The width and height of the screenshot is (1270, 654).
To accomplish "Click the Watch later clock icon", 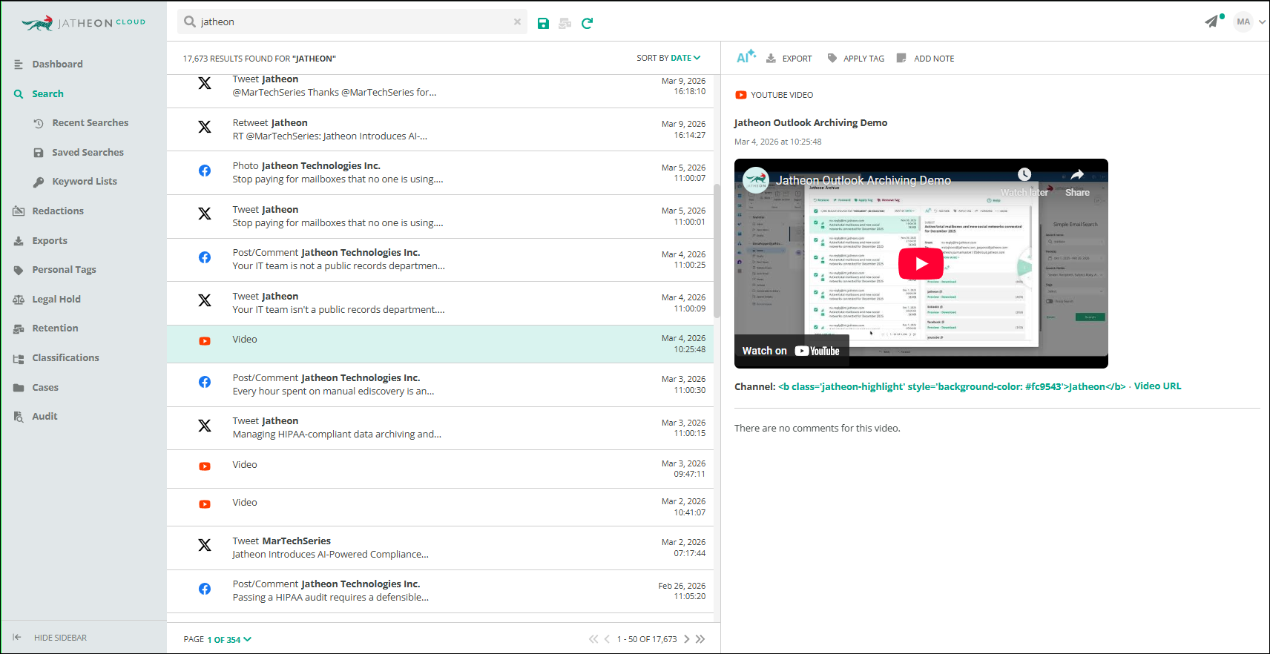I will [1024, 175].
